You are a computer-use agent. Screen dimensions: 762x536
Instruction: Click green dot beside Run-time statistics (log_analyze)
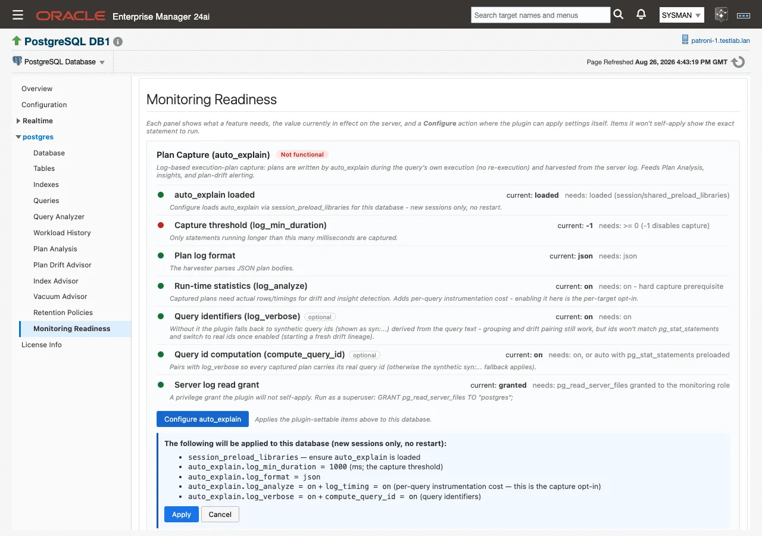[x=161, y=286]
